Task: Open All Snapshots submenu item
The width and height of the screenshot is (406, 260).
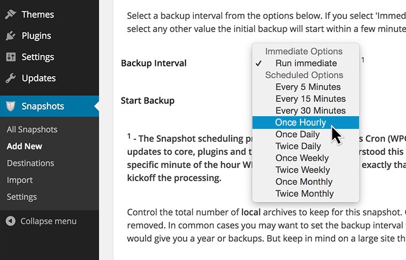Action: coord(32,129)
